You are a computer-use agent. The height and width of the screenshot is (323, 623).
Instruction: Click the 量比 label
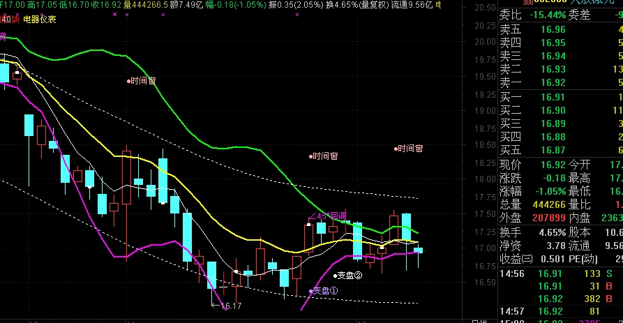coord(579,204)
